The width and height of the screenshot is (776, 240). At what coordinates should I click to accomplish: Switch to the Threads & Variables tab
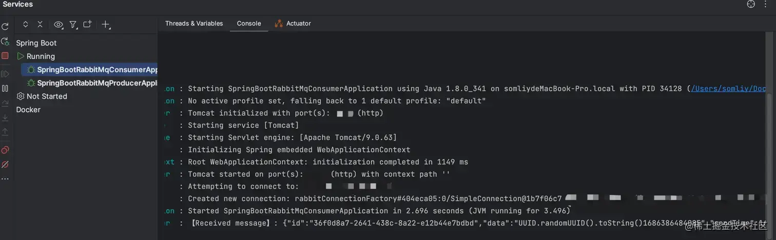(194, 24)
